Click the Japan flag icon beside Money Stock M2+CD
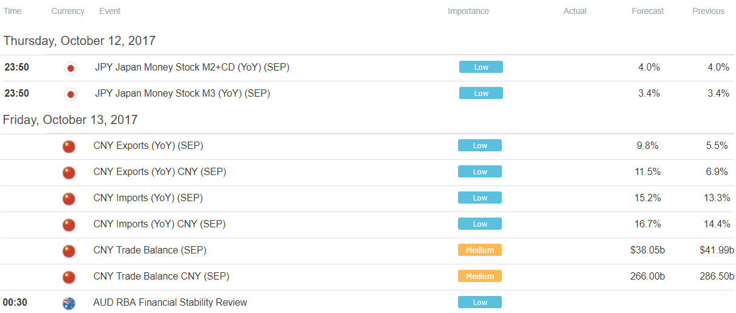The width and height of the screenshot is (736, 313). click(x=71, y=68)
